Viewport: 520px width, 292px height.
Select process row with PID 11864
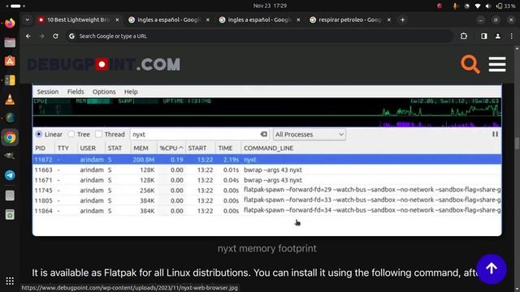click(x=267, y=211)
